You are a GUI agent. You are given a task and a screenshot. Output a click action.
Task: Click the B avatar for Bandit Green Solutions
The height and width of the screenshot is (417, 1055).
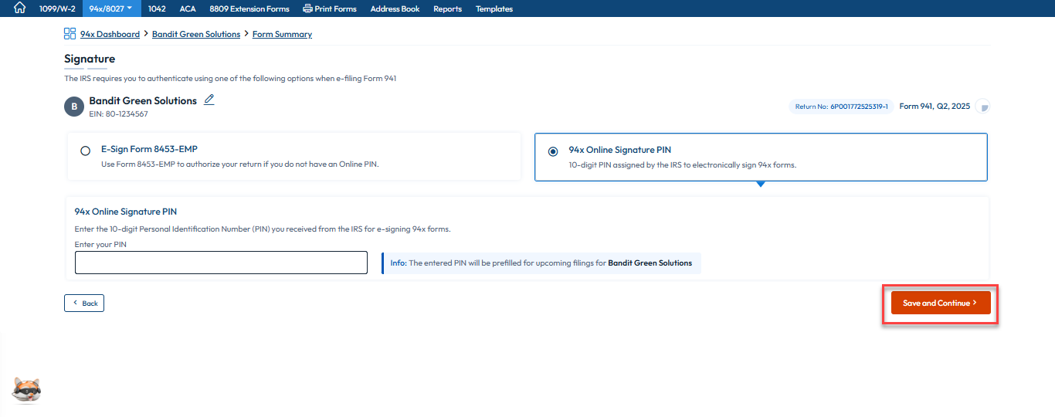click(73, 107)
